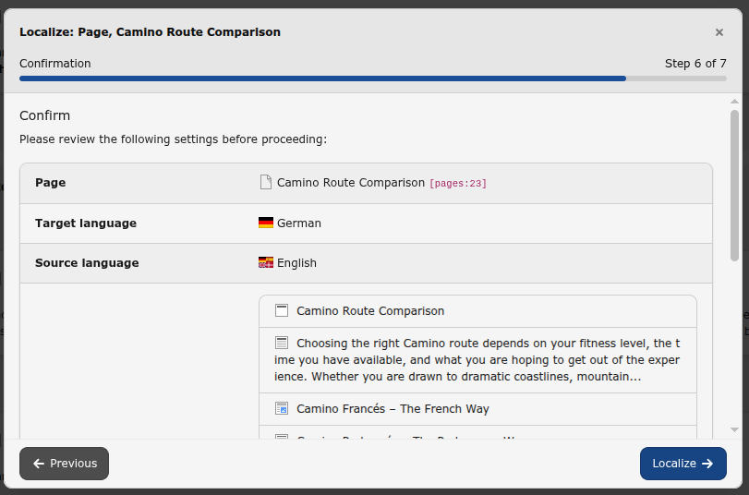Click the scrollbar down arrow
This screenshot has width=749, height=495.
coord(734,430)
